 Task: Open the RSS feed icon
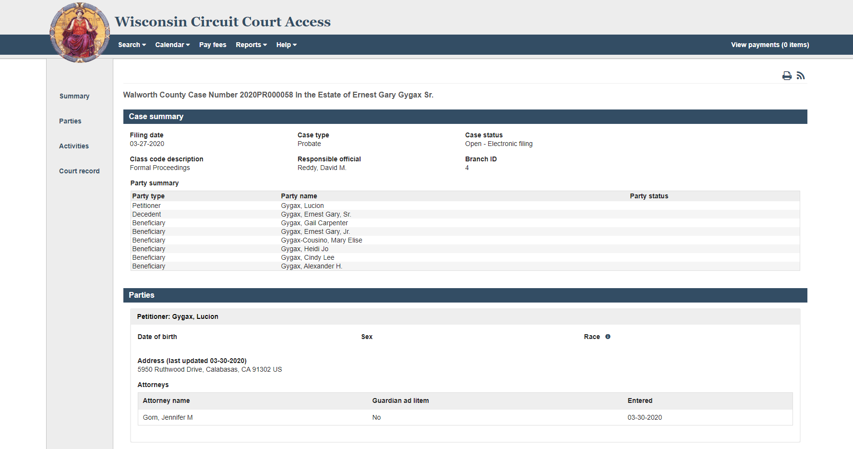(800, 75)
